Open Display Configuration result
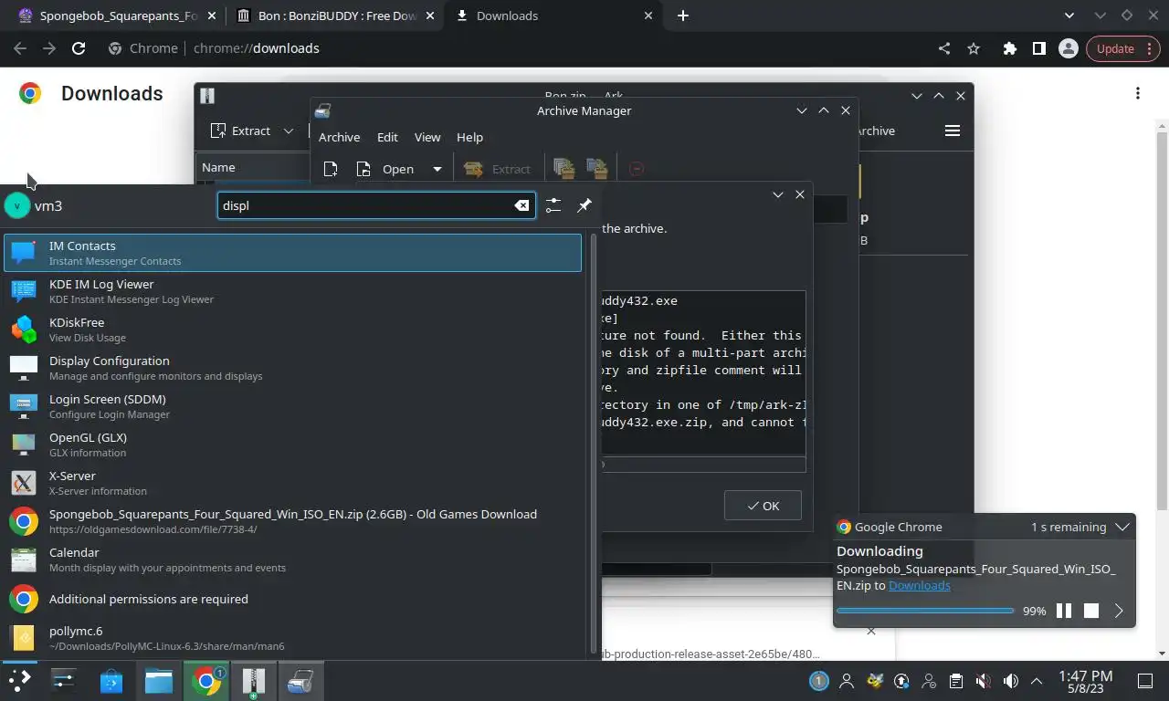This screenshot has width=1169, height=701. click(292, 368)
